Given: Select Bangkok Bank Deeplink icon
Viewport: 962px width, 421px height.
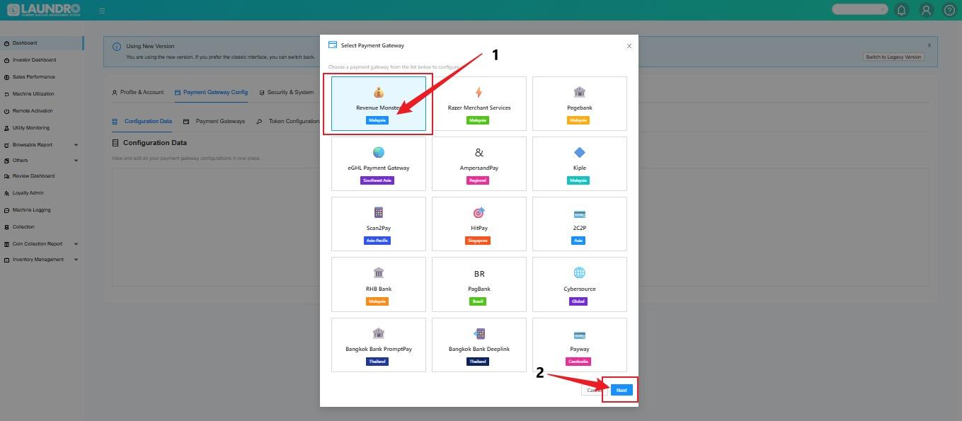Looking at the screenshot, I should pyautogui.click(x=479, y=333).
